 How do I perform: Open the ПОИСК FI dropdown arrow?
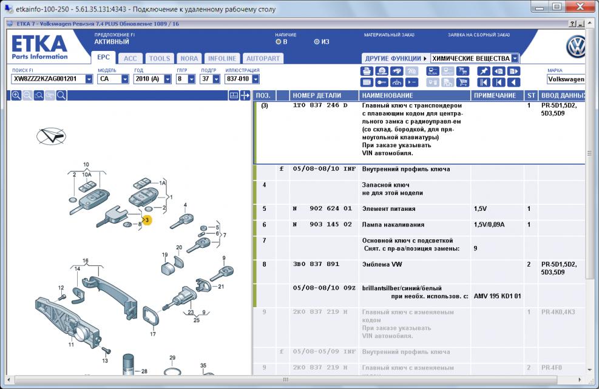tap(89, 79)
